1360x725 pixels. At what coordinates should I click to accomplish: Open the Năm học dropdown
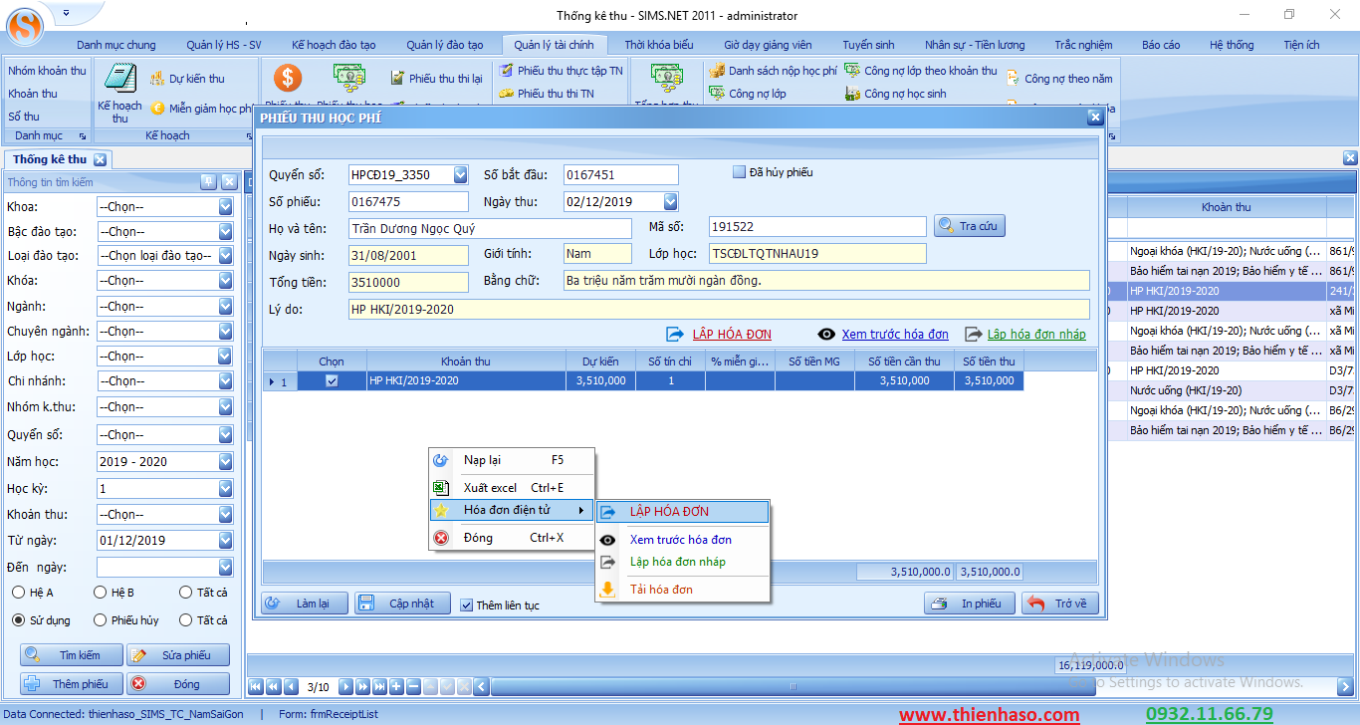pos(225,462)
